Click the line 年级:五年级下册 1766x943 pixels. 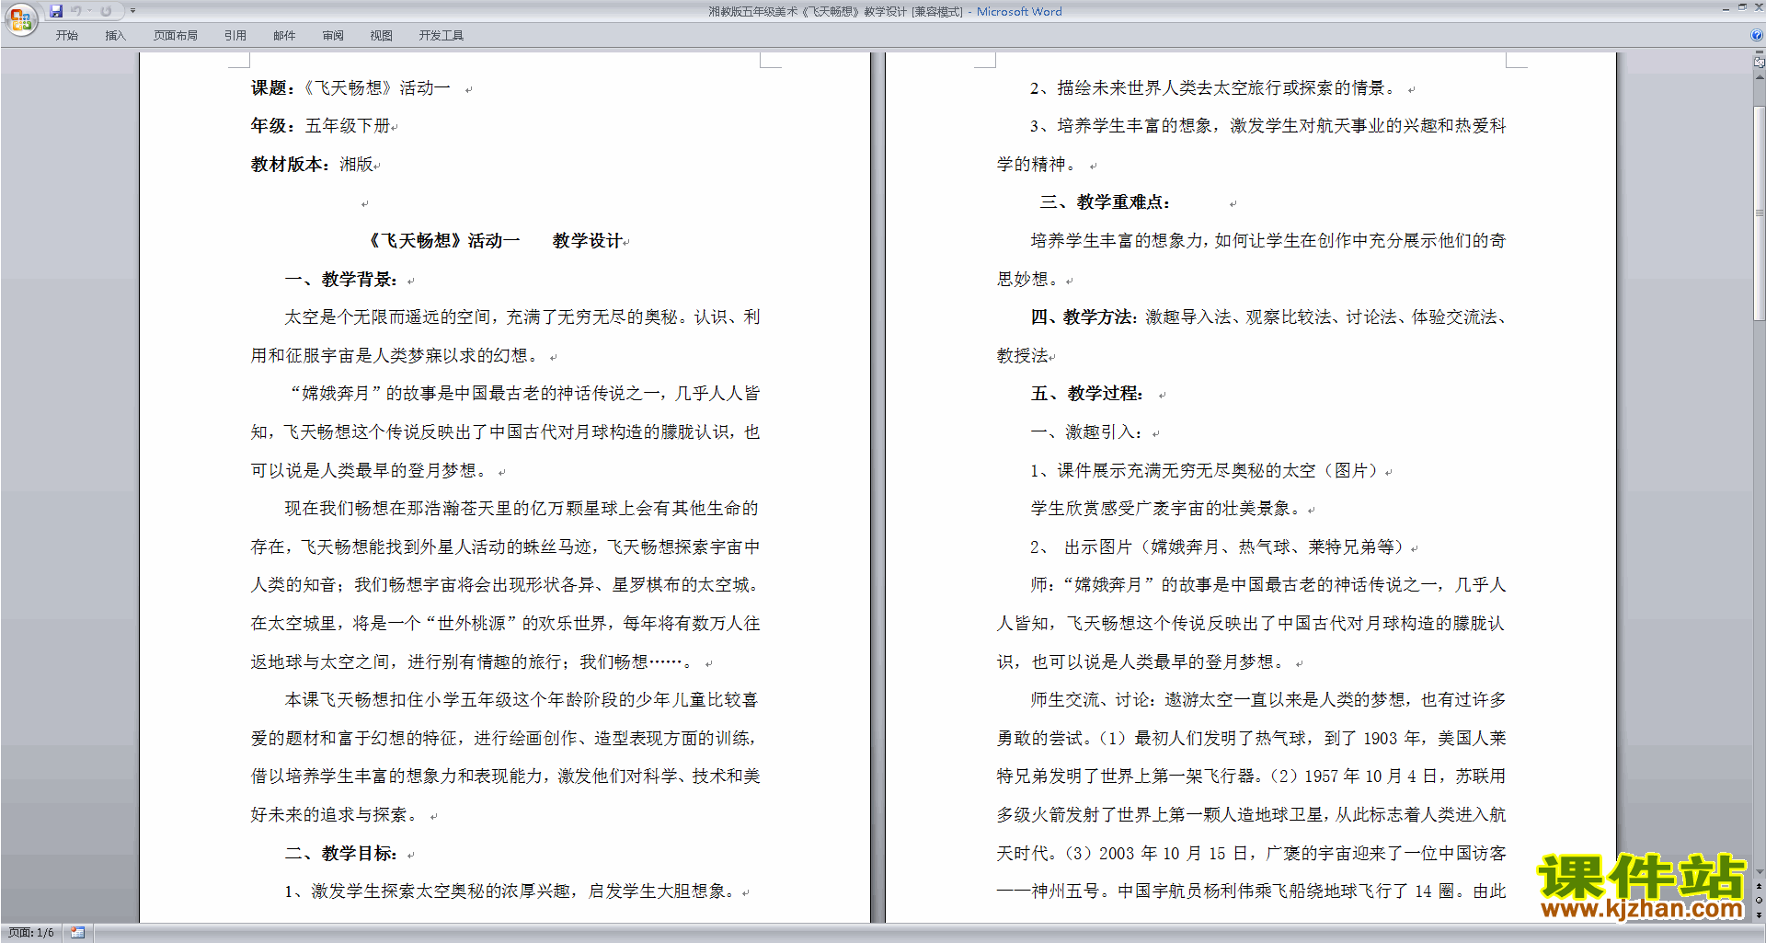pyautogui.click(x=321, y=126)
